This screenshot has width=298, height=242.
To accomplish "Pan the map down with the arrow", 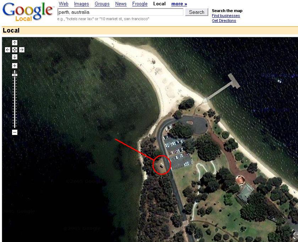I will [x=15, y=57].
